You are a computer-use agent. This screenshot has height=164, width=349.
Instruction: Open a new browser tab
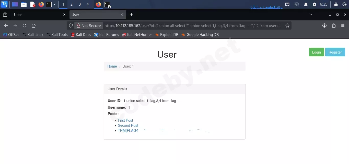pos(131,15)
